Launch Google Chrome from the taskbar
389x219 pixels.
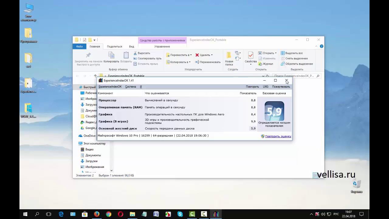pos(108,214)
